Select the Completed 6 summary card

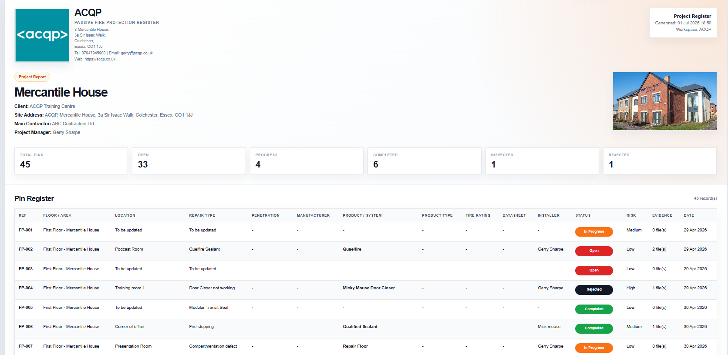coord(425,161)
